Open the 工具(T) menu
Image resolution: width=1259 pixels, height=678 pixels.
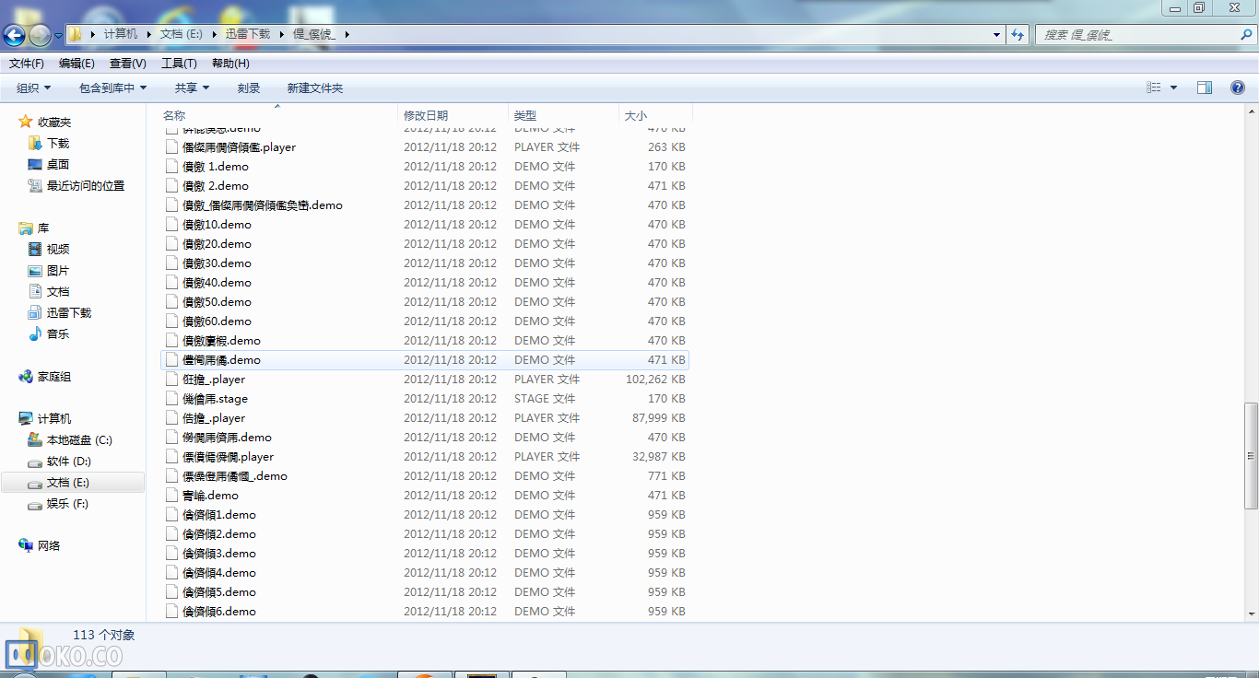(x=179, y=64)
